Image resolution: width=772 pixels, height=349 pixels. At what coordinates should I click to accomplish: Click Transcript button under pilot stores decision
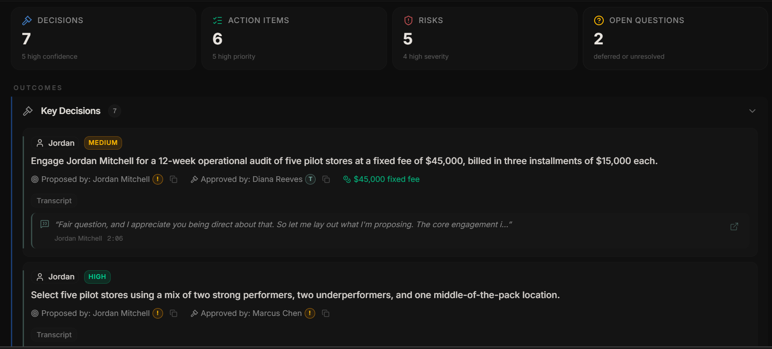[x=54, y=335]
